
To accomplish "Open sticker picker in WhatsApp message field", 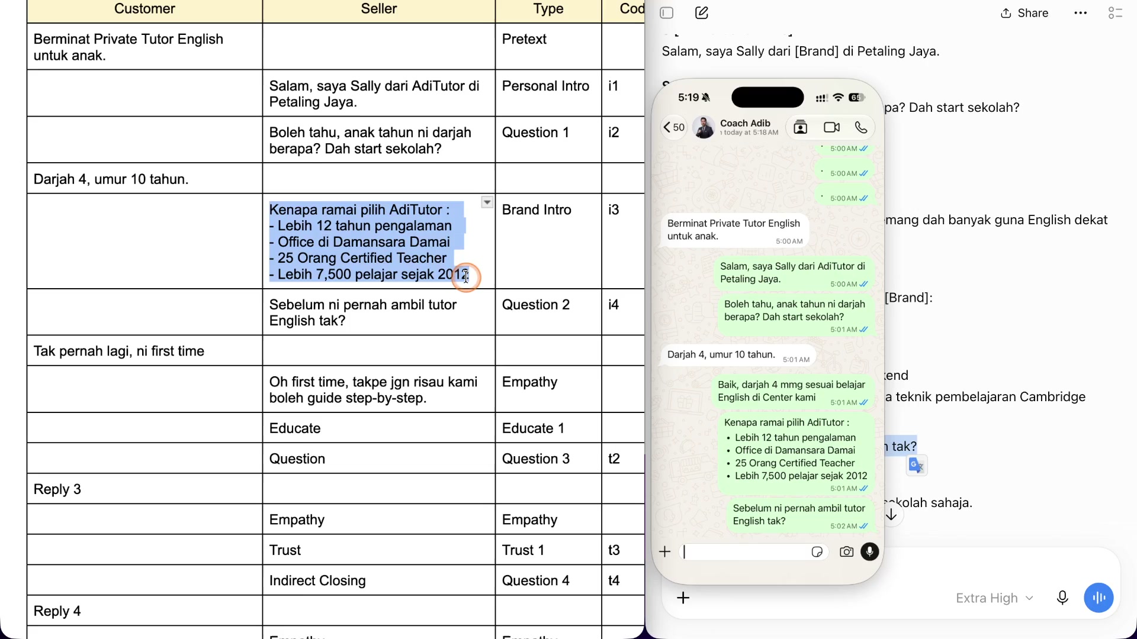I will tap(817, 552).
